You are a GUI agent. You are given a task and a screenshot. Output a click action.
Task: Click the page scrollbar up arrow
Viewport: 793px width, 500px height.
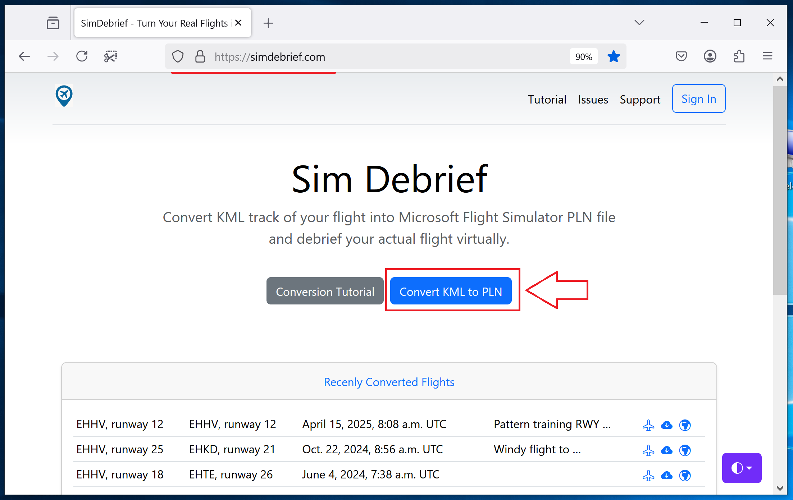pyautogui.click(x=780, y=79)
